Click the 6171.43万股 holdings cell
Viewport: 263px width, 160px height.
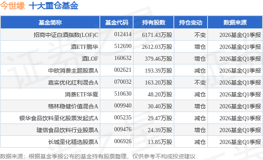click(x=157, y=35)
